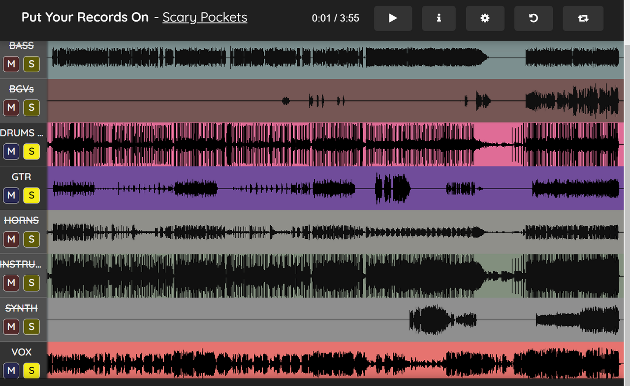The height and width of the screenshot is (386, 630).
Task: Mute the SYNTH track
Action: 11,326
